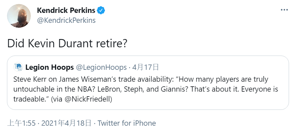Open the three-dot more options menu
This screenshot has height=131, width=294.
(x=284, y=10)
